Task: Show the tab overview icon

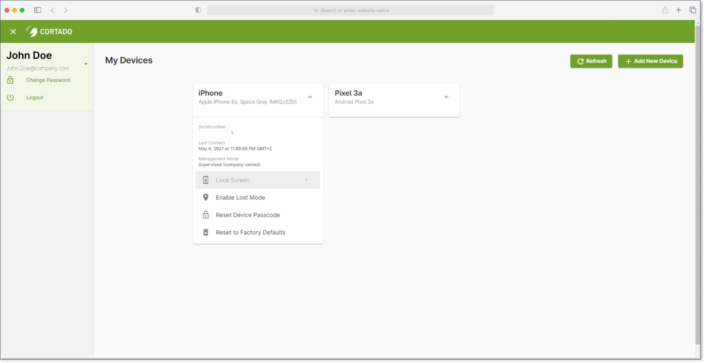Action: point(693,10)
